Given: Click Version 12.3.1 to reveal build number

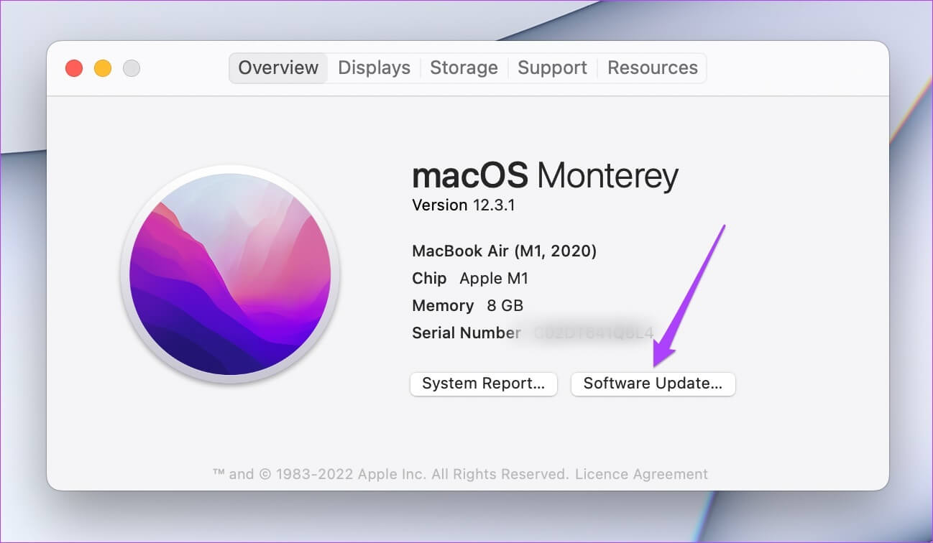Looking at the screenshot, I should click(x=463, y=205).
